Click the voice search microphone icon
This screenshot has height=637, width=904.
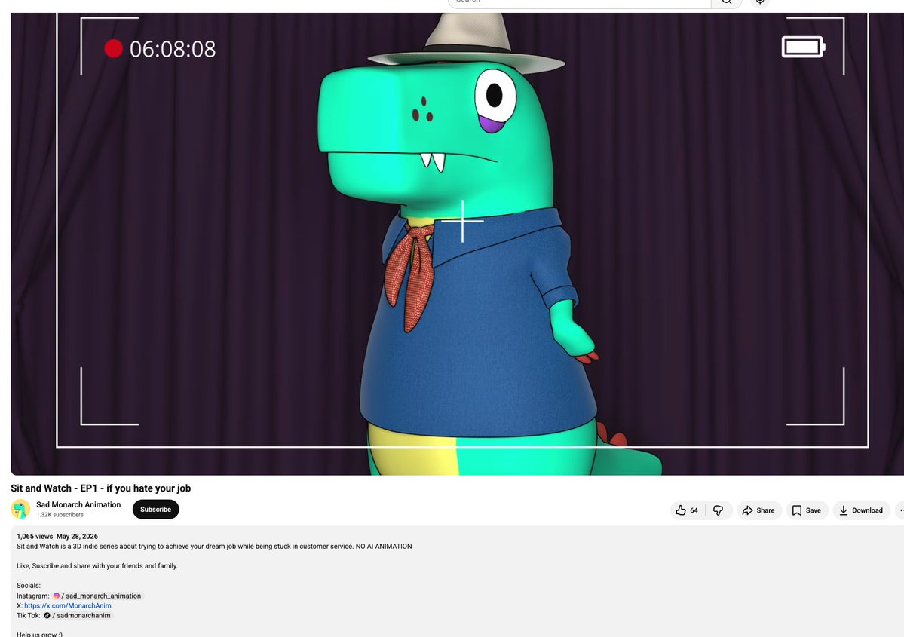pyautogui.click(x=760, y=2)
